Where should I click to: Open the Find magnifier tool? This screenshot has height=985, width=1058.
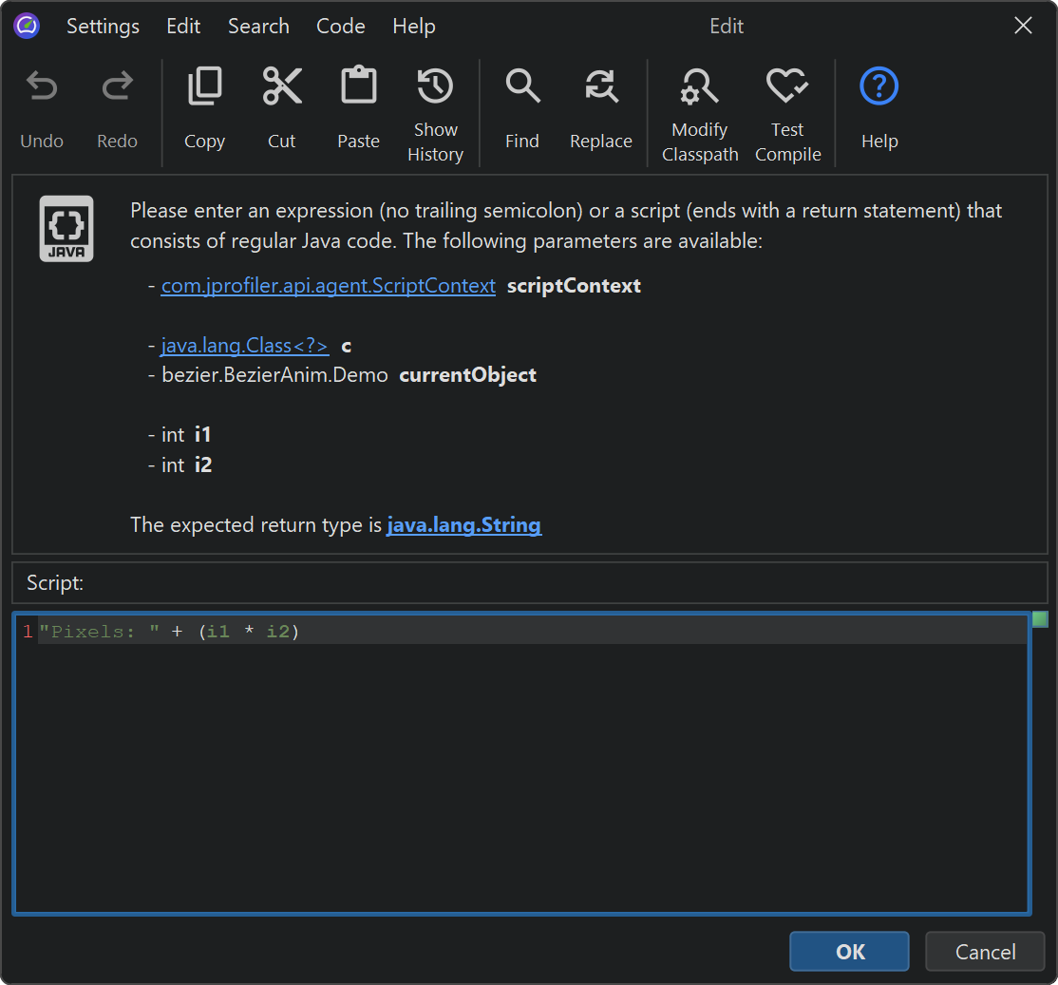pos(522,88)
